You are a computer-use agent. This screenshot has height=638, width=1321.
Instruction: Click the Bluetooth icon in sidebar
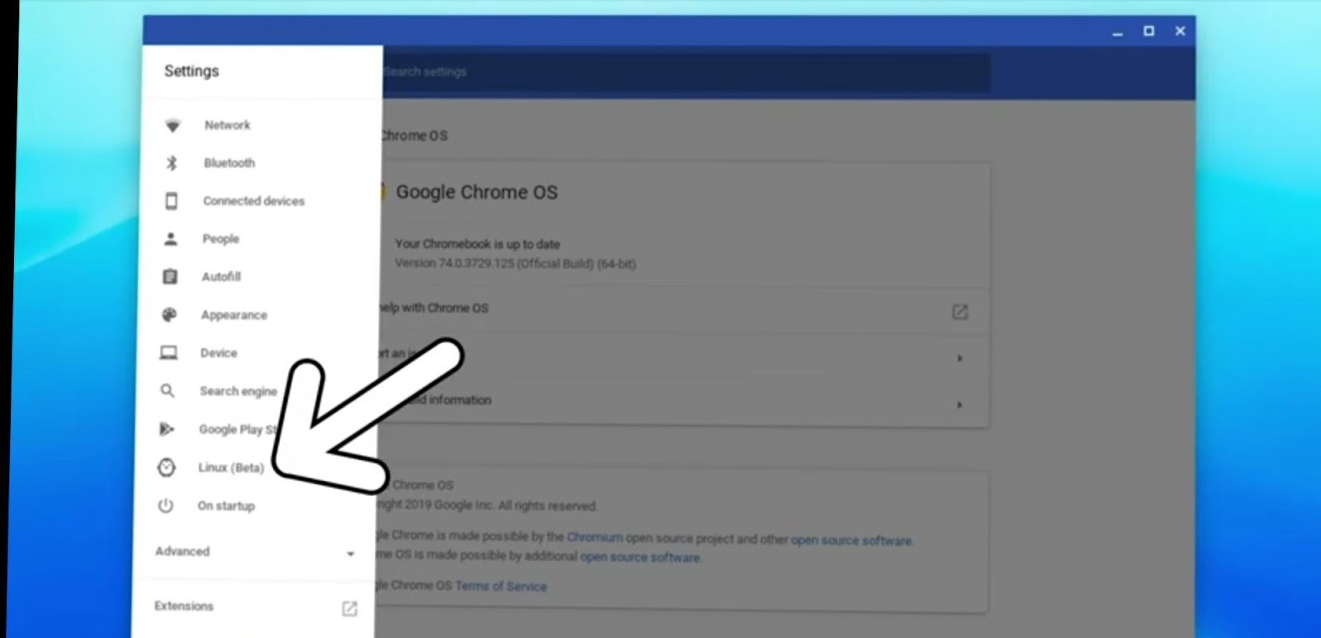point(172,163)
